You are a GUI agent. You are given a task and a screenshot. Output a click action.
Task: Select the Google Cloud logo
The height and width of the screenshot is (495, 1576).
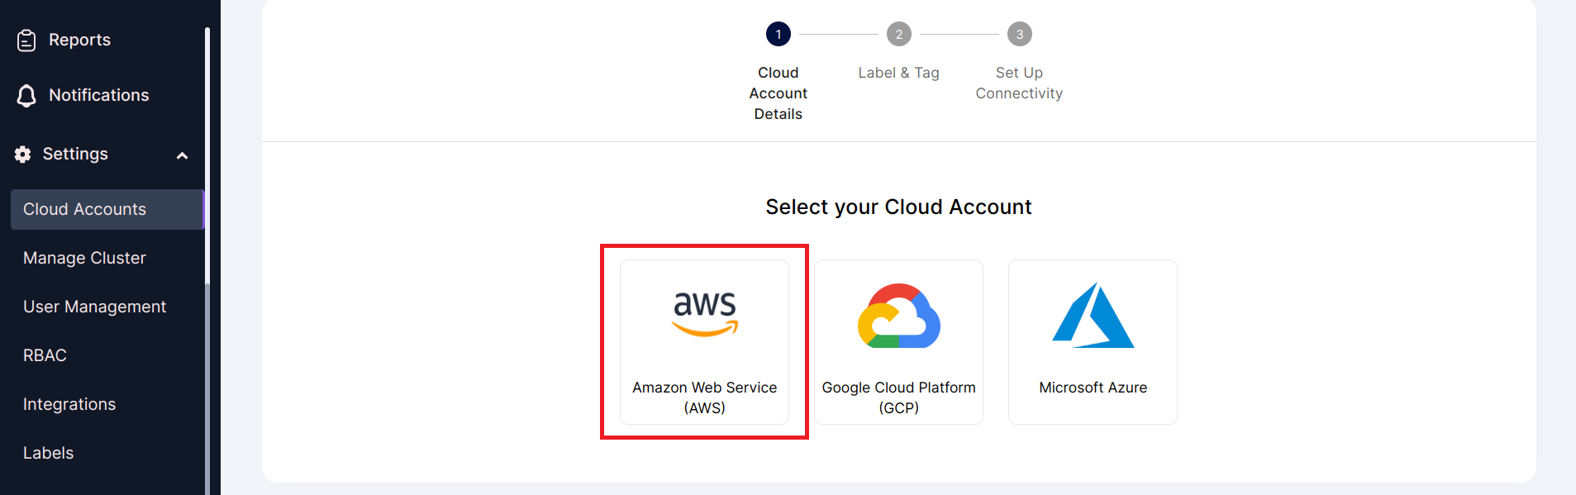[899, 316]
